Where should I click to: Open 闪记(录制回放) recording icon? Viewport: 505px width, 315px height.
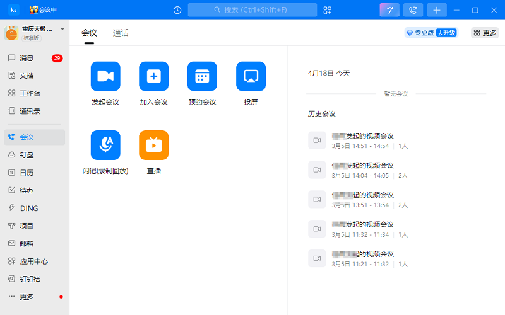[x=105, y=145]
